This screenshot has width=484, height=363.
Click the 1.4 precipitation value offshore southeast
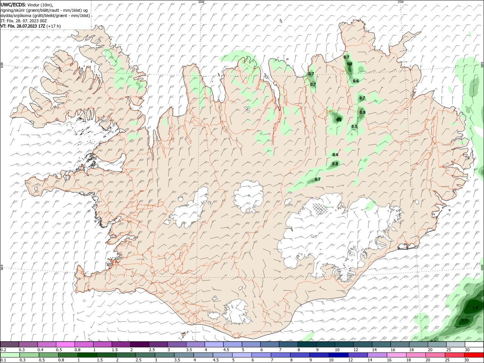pyautogui.click(x=475, y=309)
